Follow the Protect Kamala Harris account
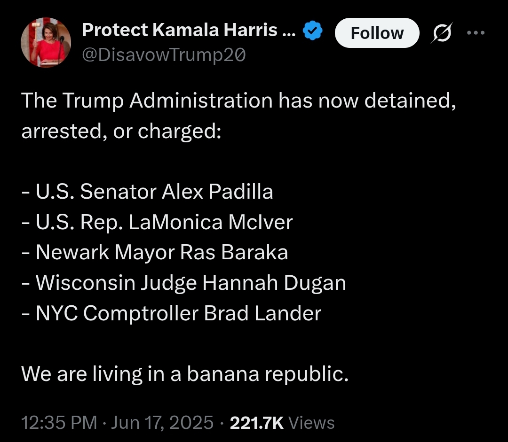 point(377,33)
